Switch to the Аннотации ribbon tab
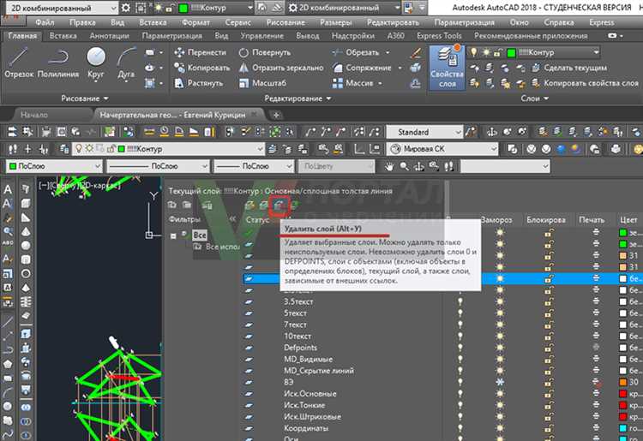 pos(109,36)
